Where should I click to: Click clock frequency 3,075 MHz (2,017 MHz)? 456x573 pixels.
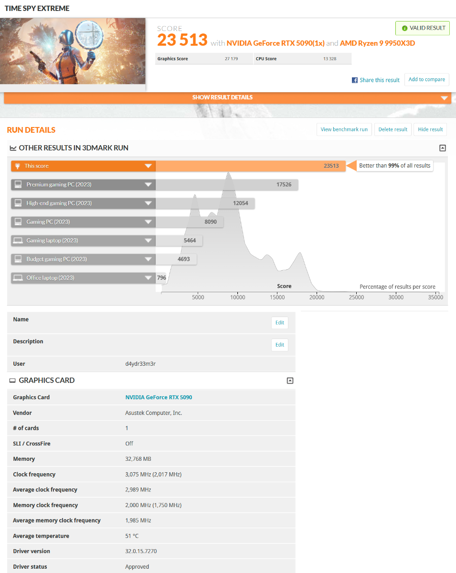(x=153, y=475)
